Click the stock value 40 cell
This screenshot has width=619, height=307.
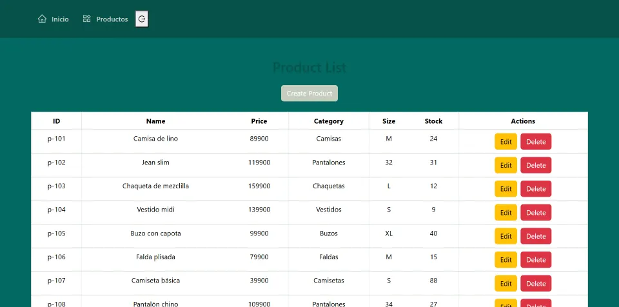(433, 236)
